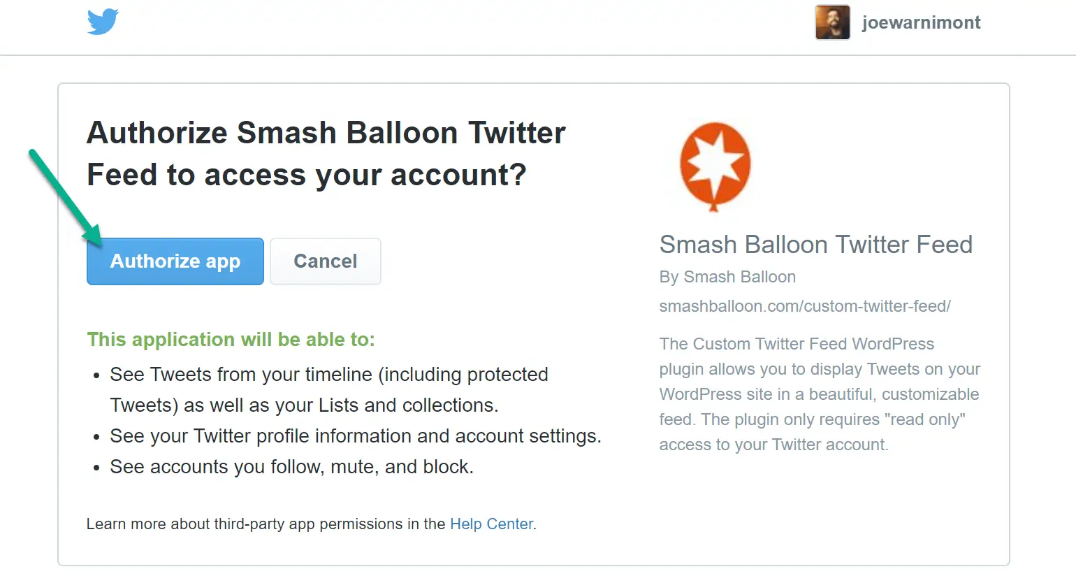Open the account menu via username label

tap(922, 22)
